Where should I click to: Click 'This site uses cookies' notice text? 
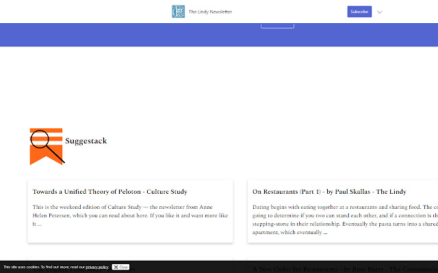[44, 267]
